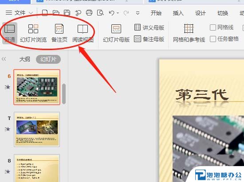The height and width of the screenshot is (182, 244).
Task: Switch to the 大纲 outline tab
Action: 24,59
